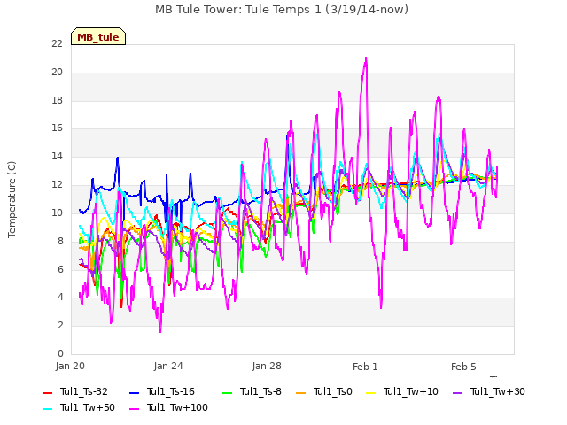567x425 pixels.
Task: Click the magenta Tul1_Tw+100 legend swatch
Action: [x=134, y=408]
